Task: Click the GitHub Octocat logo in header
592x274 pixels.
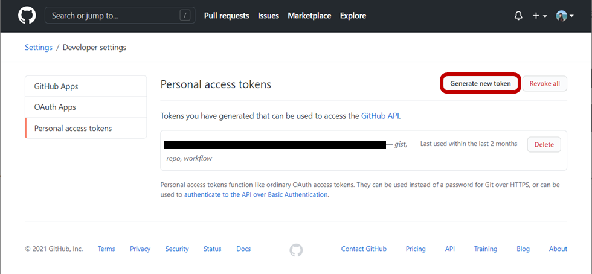Action: coord(27,16)
